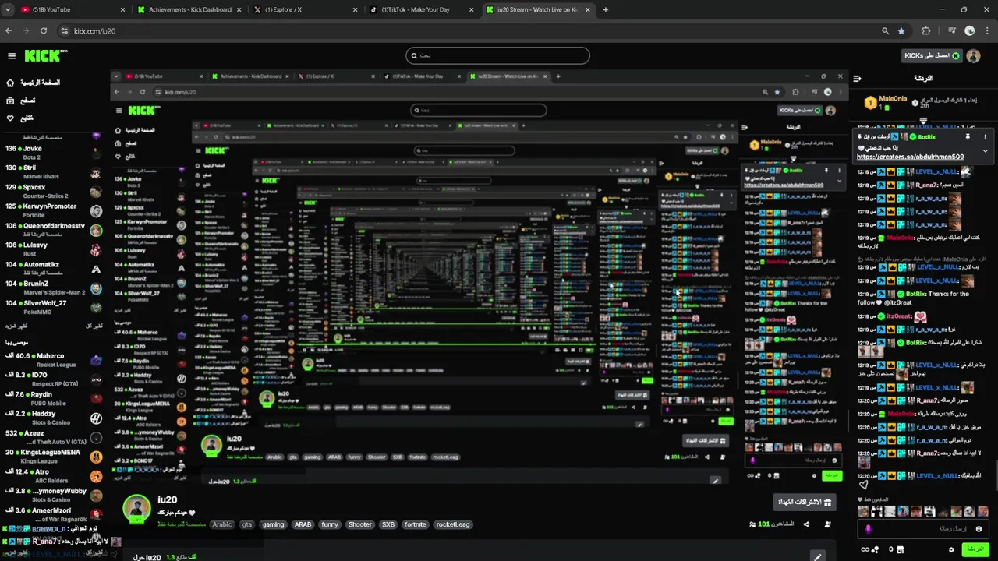
Task: Open Queenofdarknesstv channel in sidebar
Action: (x=55, y=229)
